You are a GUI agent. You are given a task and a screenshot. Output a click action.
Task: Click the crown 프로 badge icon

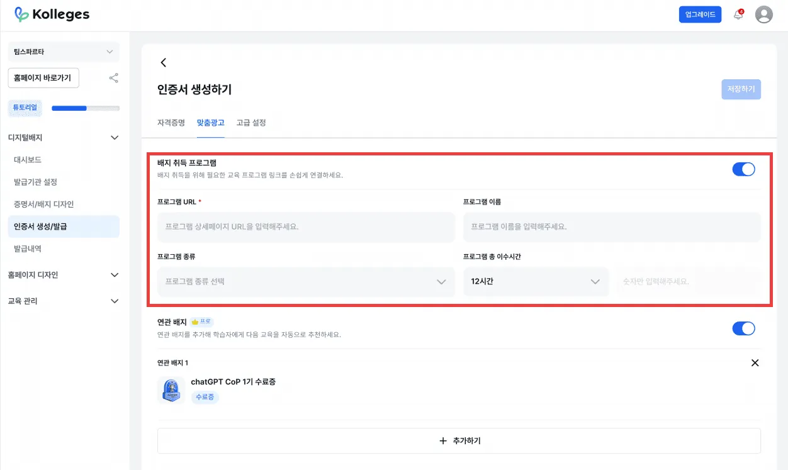tap(202, 321)
